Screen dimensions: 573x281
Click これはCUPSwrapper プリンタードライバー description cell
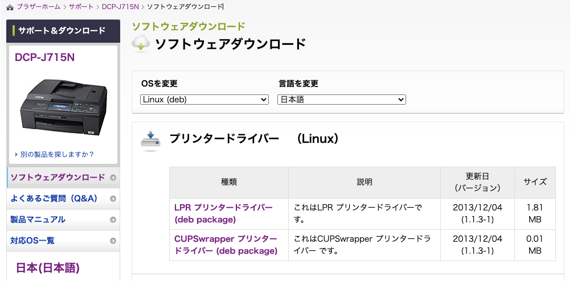click(x=365, y=245)
